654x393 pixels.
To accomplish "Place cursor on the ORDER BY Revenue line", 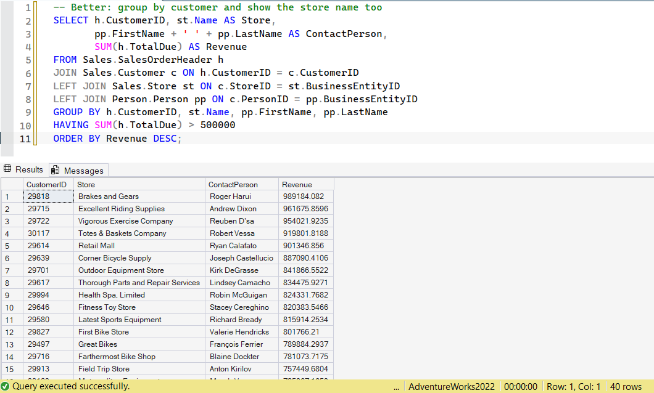I will pyautogui.click(x=118, y=138).
